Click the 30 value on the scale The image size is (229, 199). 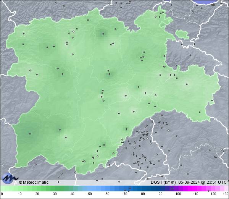[x=55, y=194]
